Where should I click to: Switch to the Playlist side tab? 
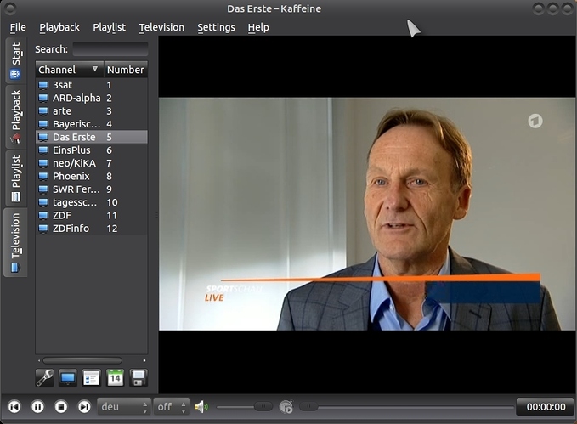click(x=15, y=178)
